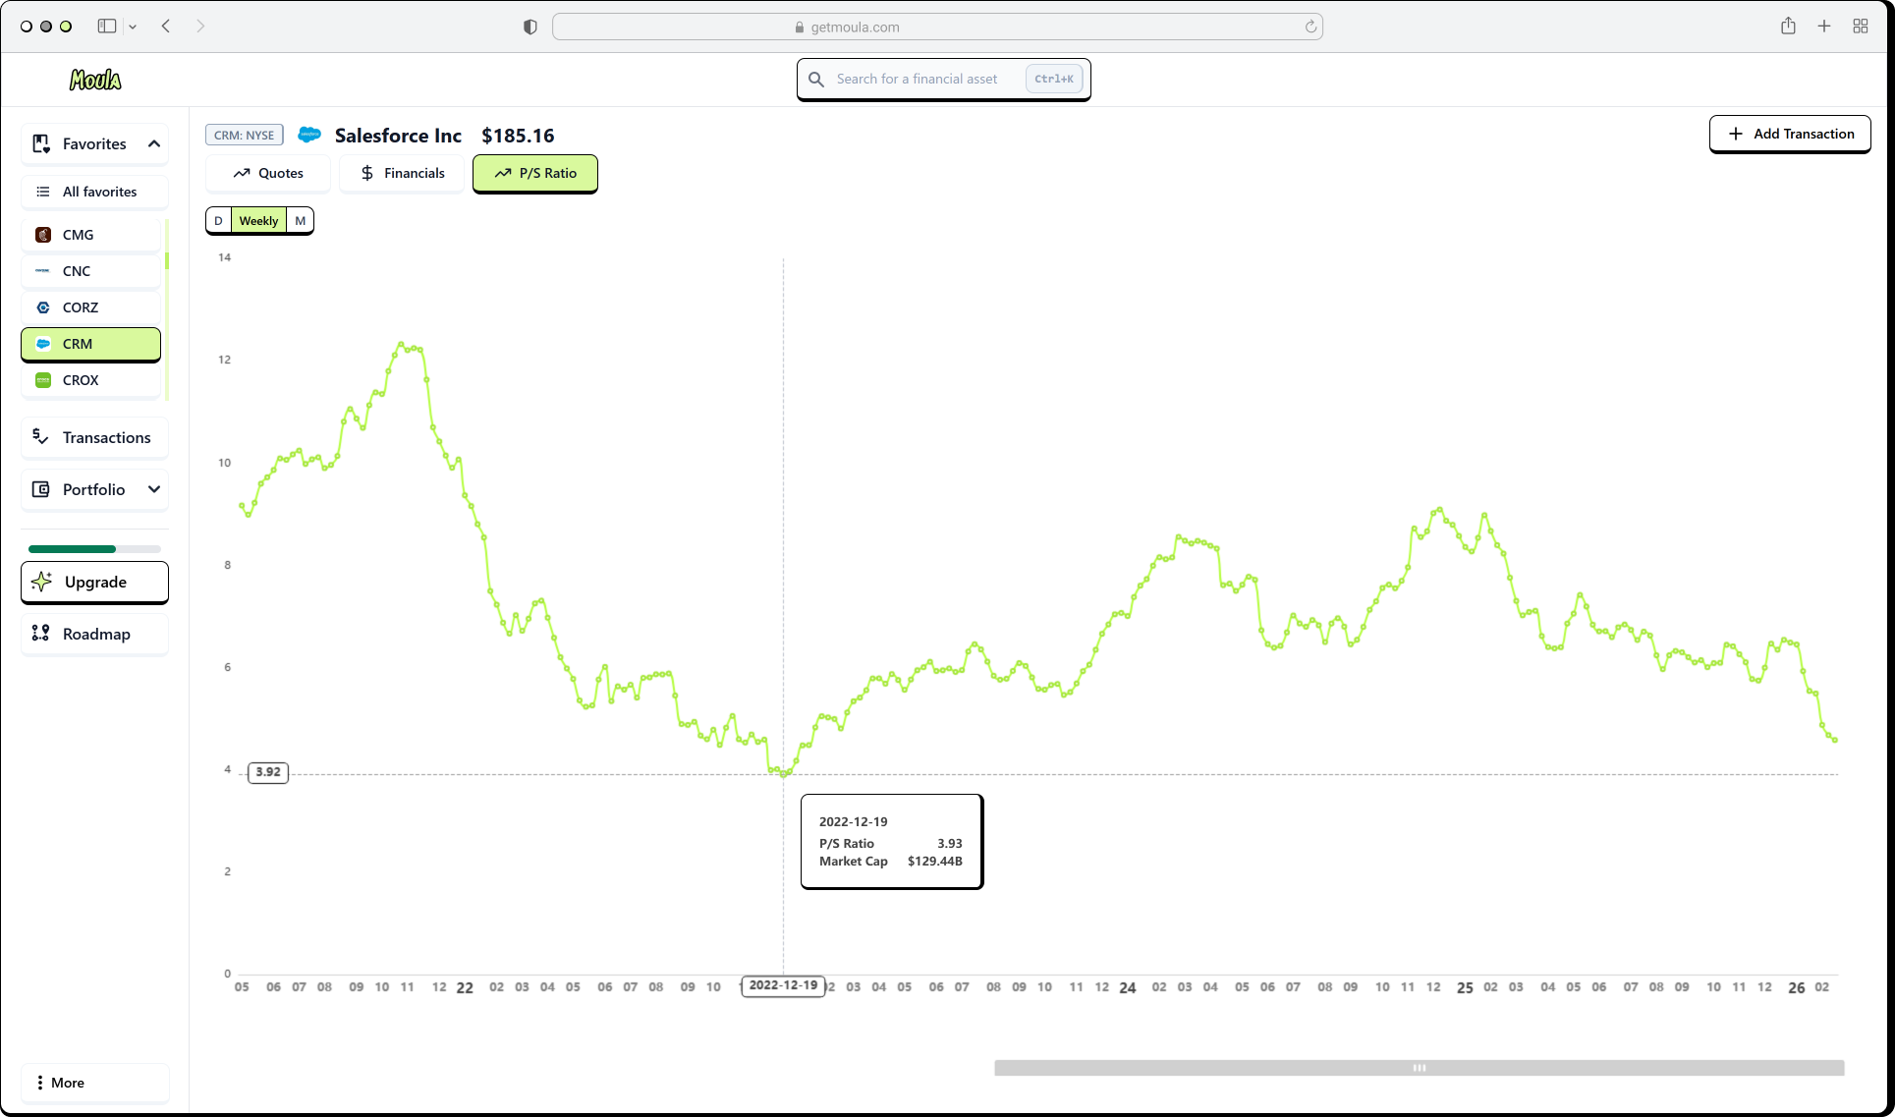Click the plus icon in Add Transaction
The height and width of the screenshot is (1117, 1895).
pos(1736,134)
